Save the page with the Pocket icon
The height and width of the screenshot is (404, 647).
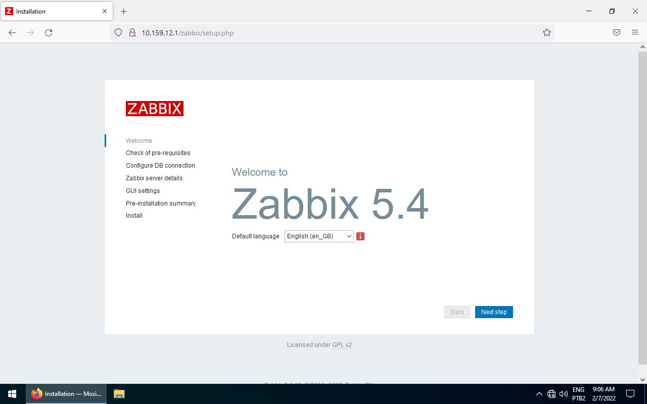click(x=616, y=32)
